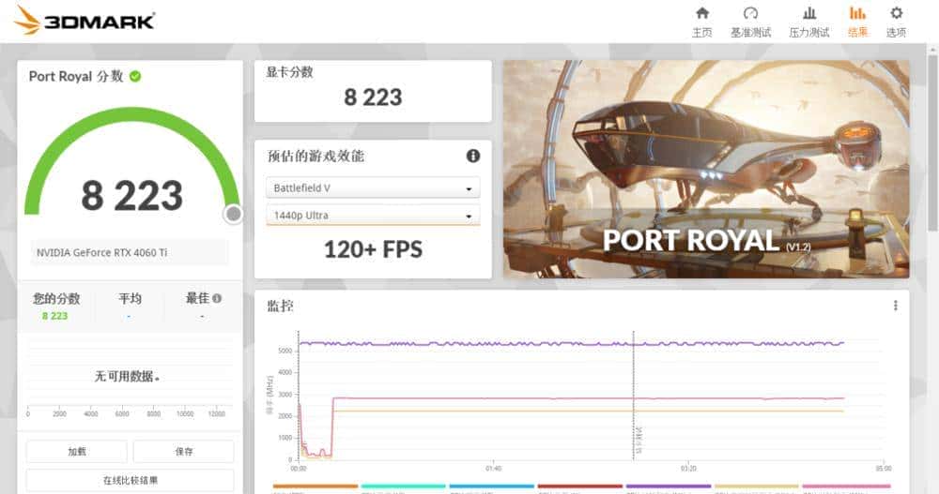Viewport: 939px width, 494px height.
Task: Click the dark red legend bar below chart
Action: tap(579, 487)
